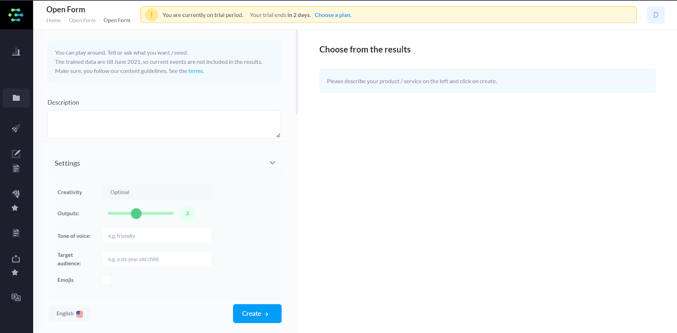Image resolution: width=677 pixels, height=333 pixels.
Task: Click the Settings section heading
Action: (x=67, y=163)
